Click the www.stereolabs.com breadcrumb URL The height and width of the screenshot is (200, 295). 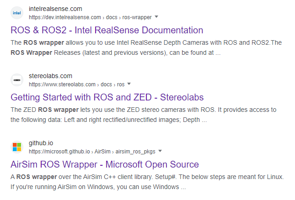click(x=62, y=84)
